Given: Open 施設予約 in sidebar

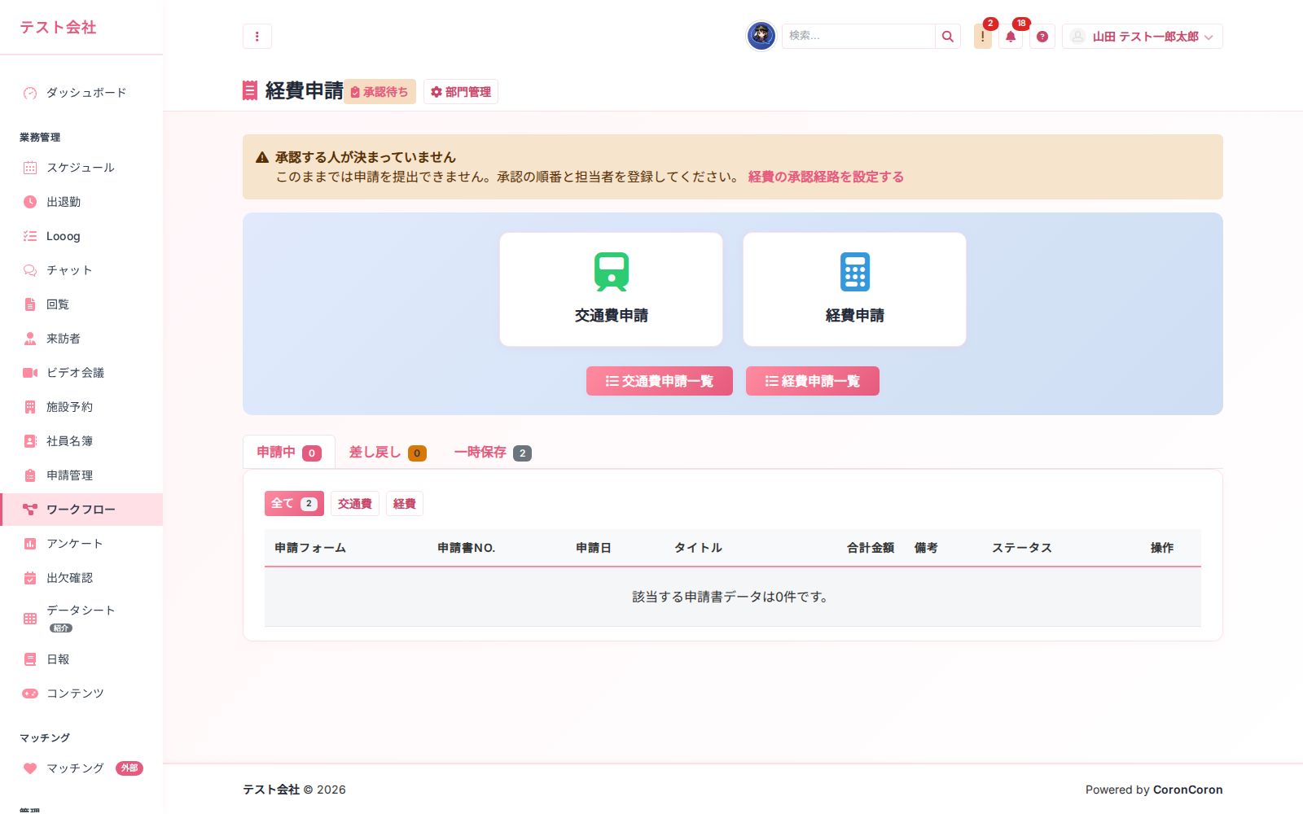Looking at the screenshot, I should (81, 407).
